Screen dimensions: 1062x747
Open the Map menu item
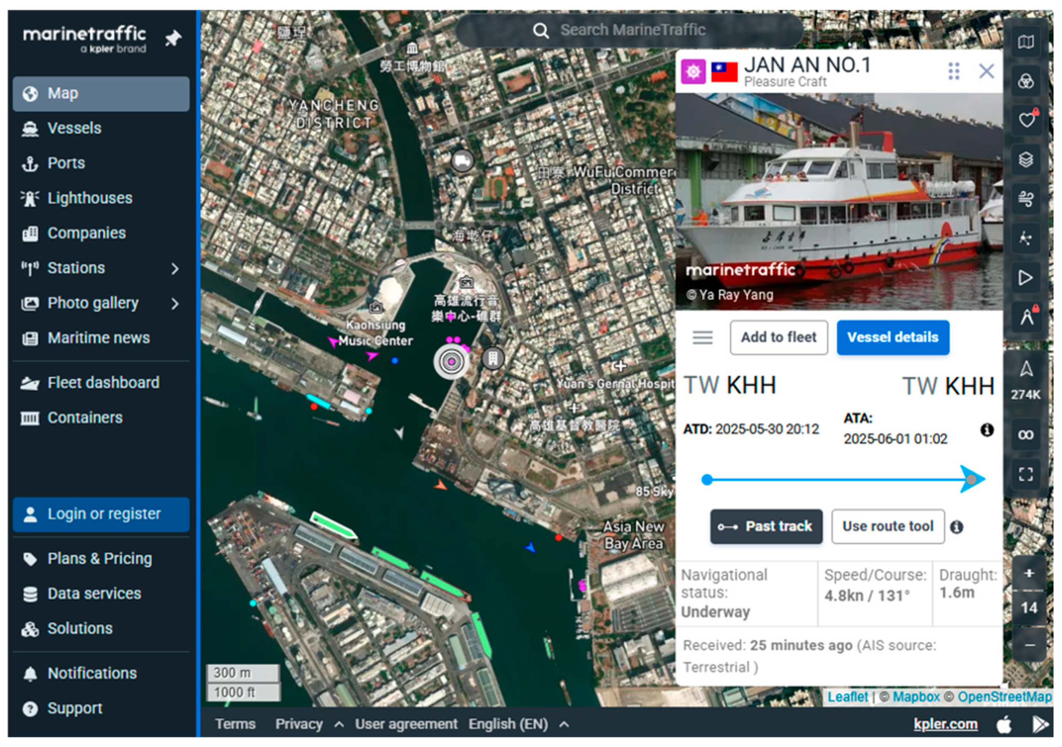click(x=101, y=94)
